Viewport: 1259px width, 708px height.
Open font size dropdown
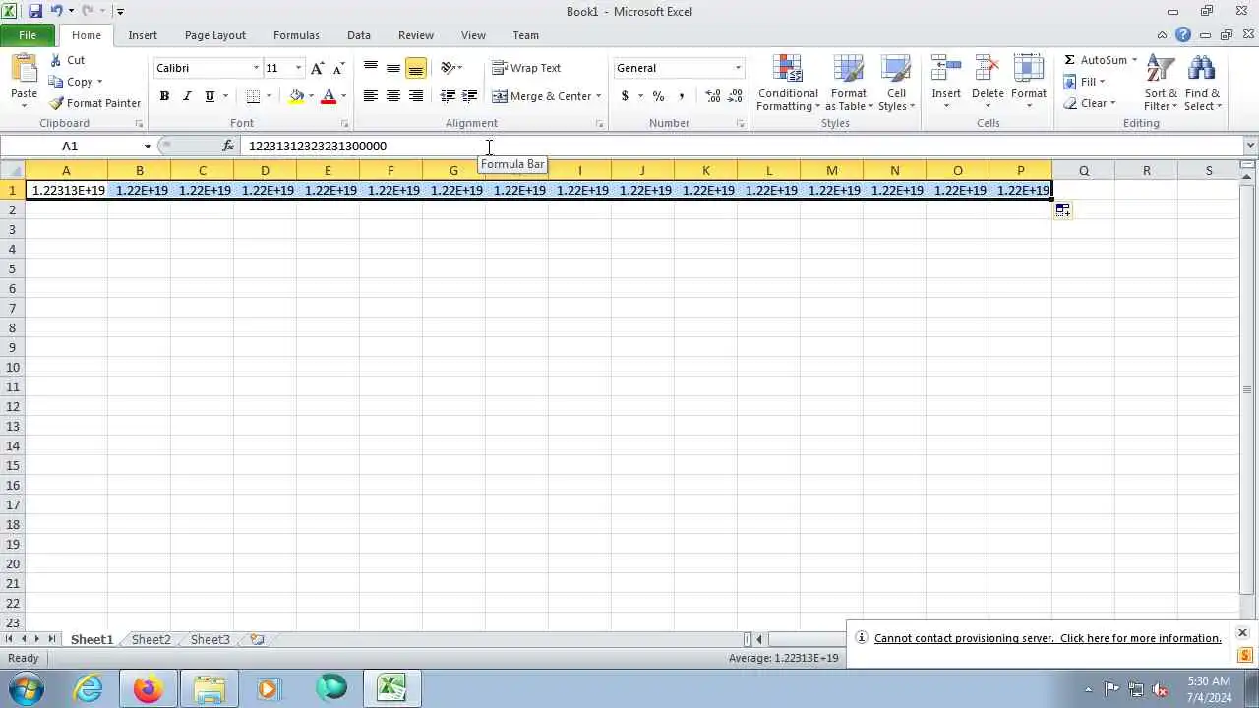click(298, 68)
